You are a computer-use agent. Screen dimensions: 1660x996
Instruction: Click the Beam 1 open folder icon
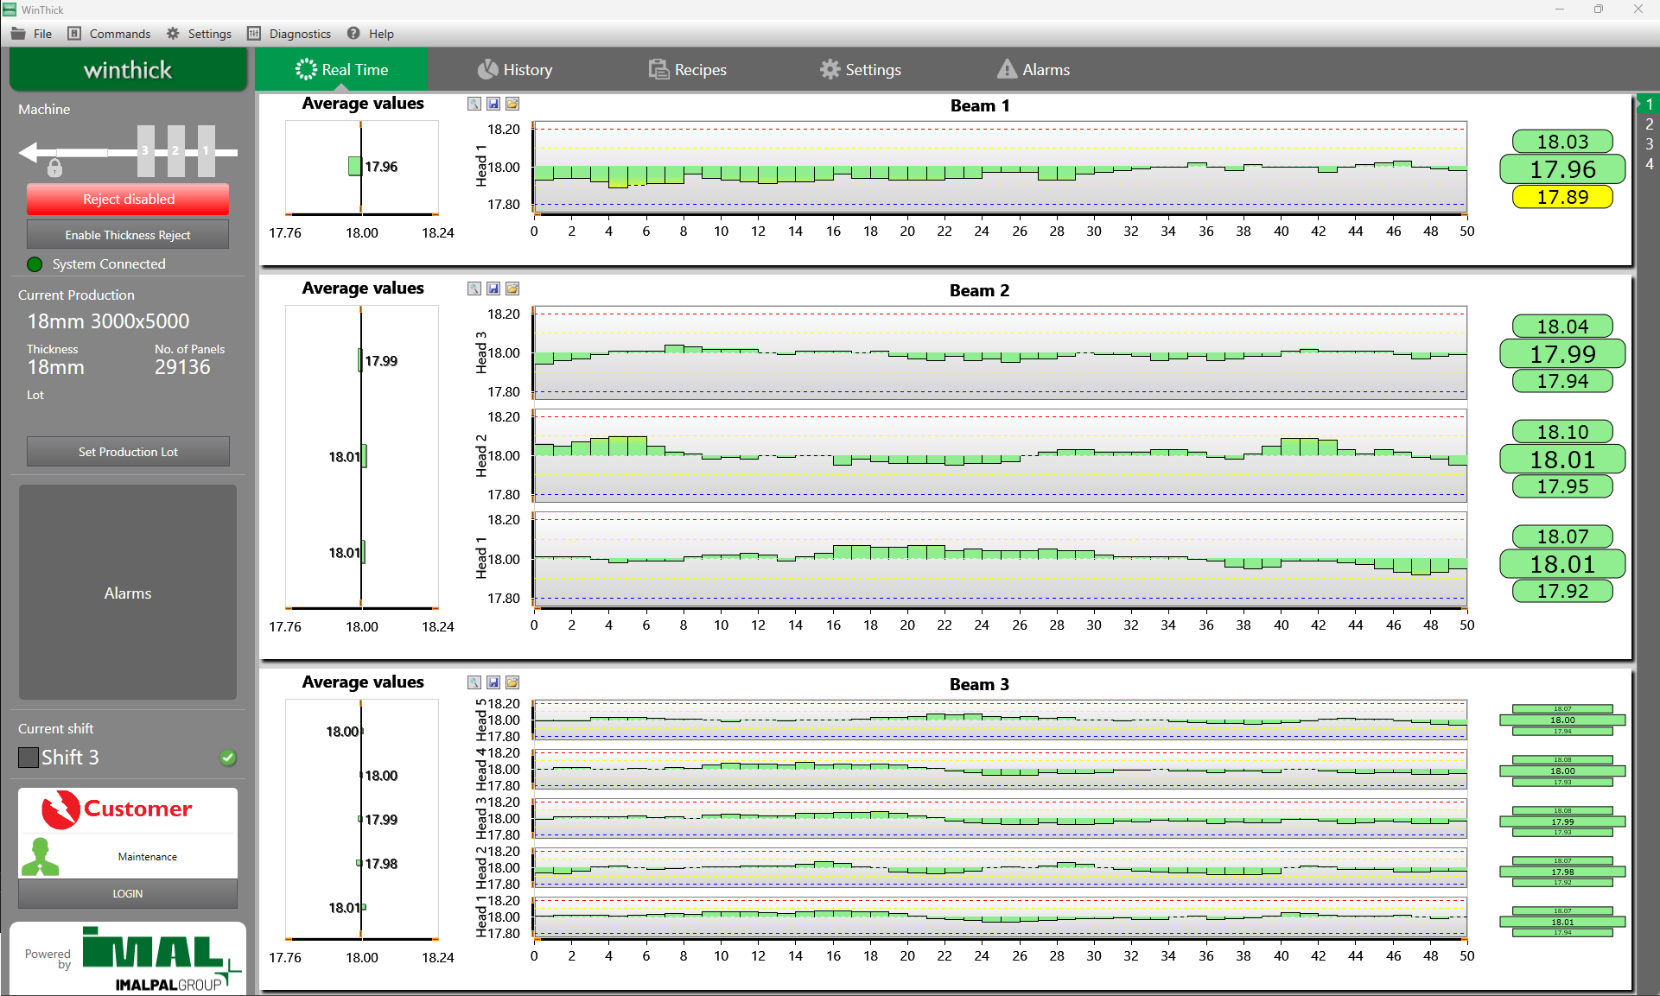[512, 104]
